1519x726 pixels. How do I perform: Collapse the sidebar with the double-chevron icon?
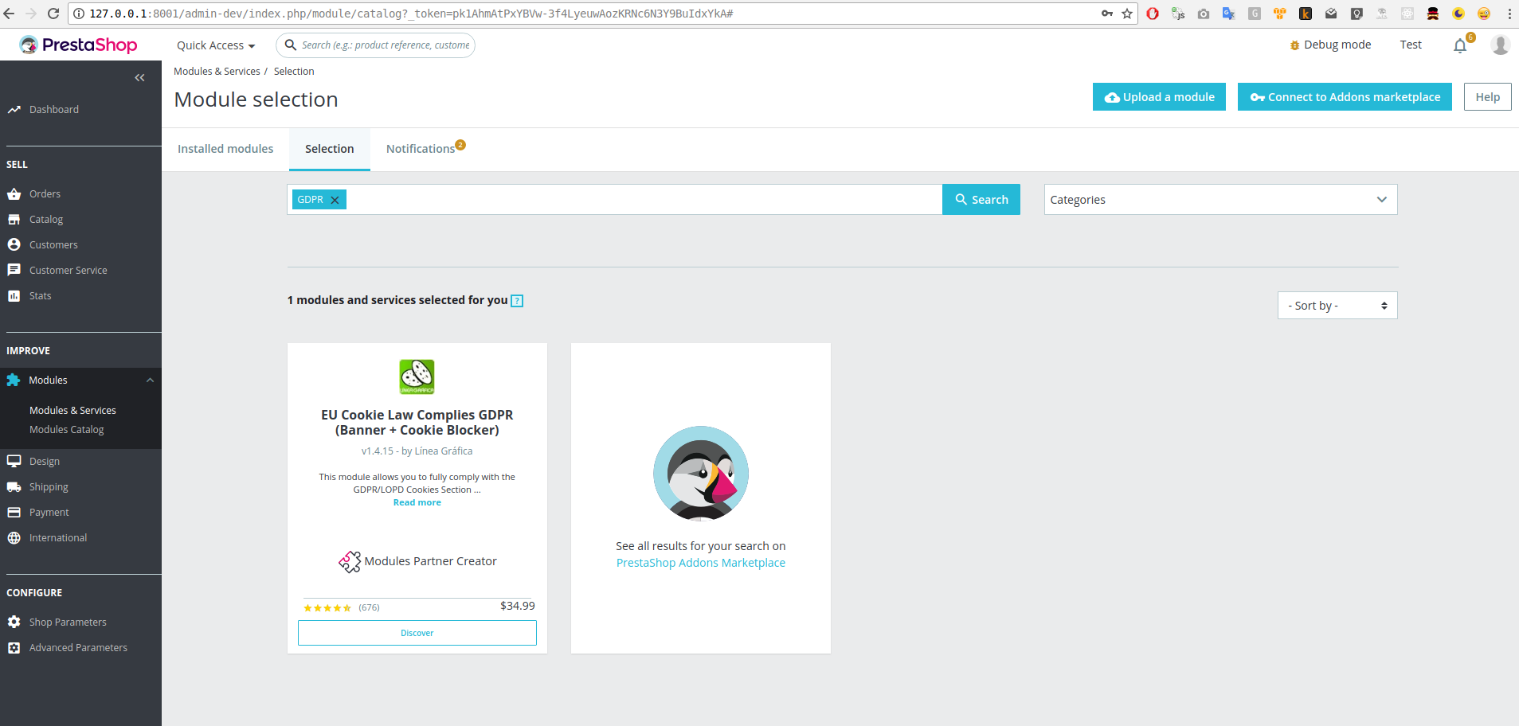point(139,77)
